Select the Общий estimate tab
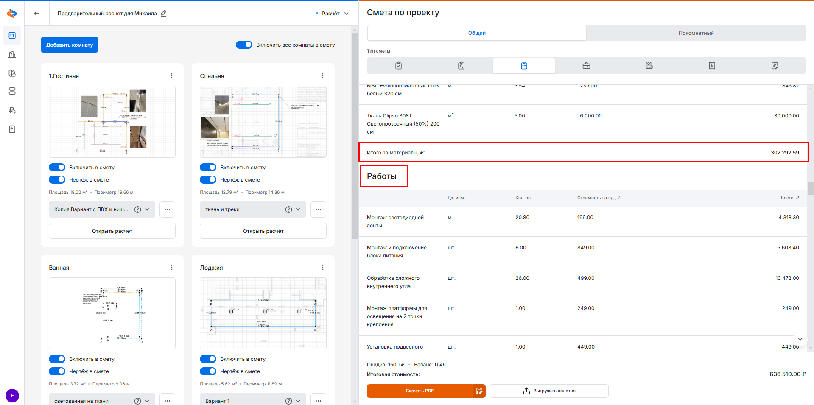Screen dimensions: 814x405 pyautogui.click(x=477, y=33)
